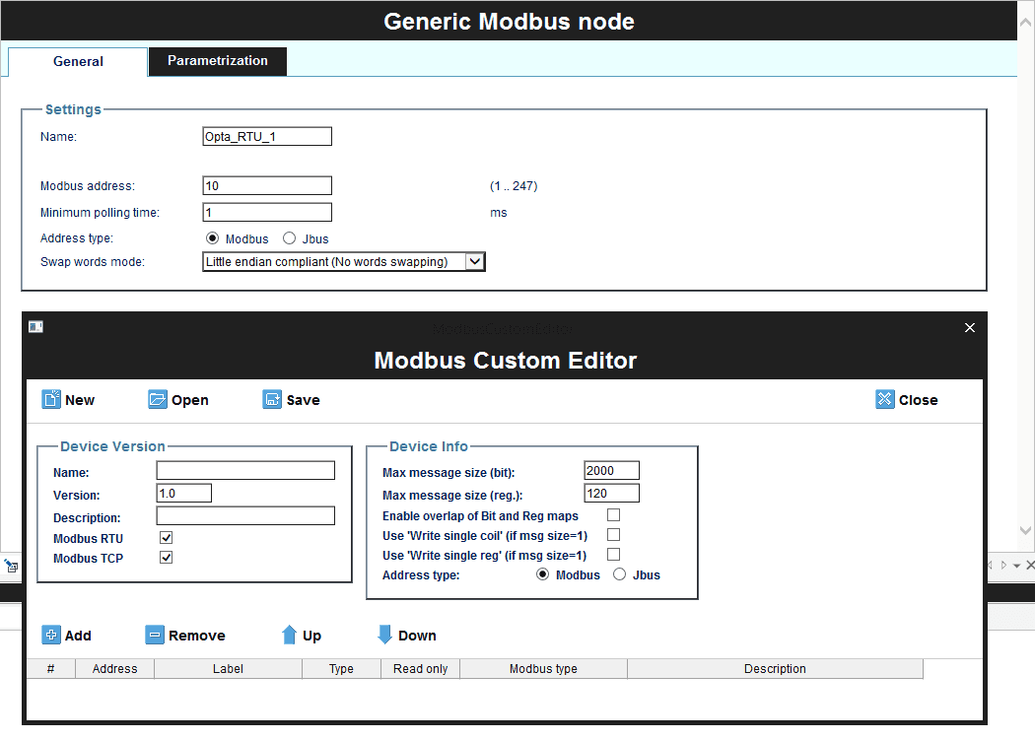This screenshot has width=1035, height=740.
Task: Enable overlap of Bit and Reg maps
Action: click(613, 515)
